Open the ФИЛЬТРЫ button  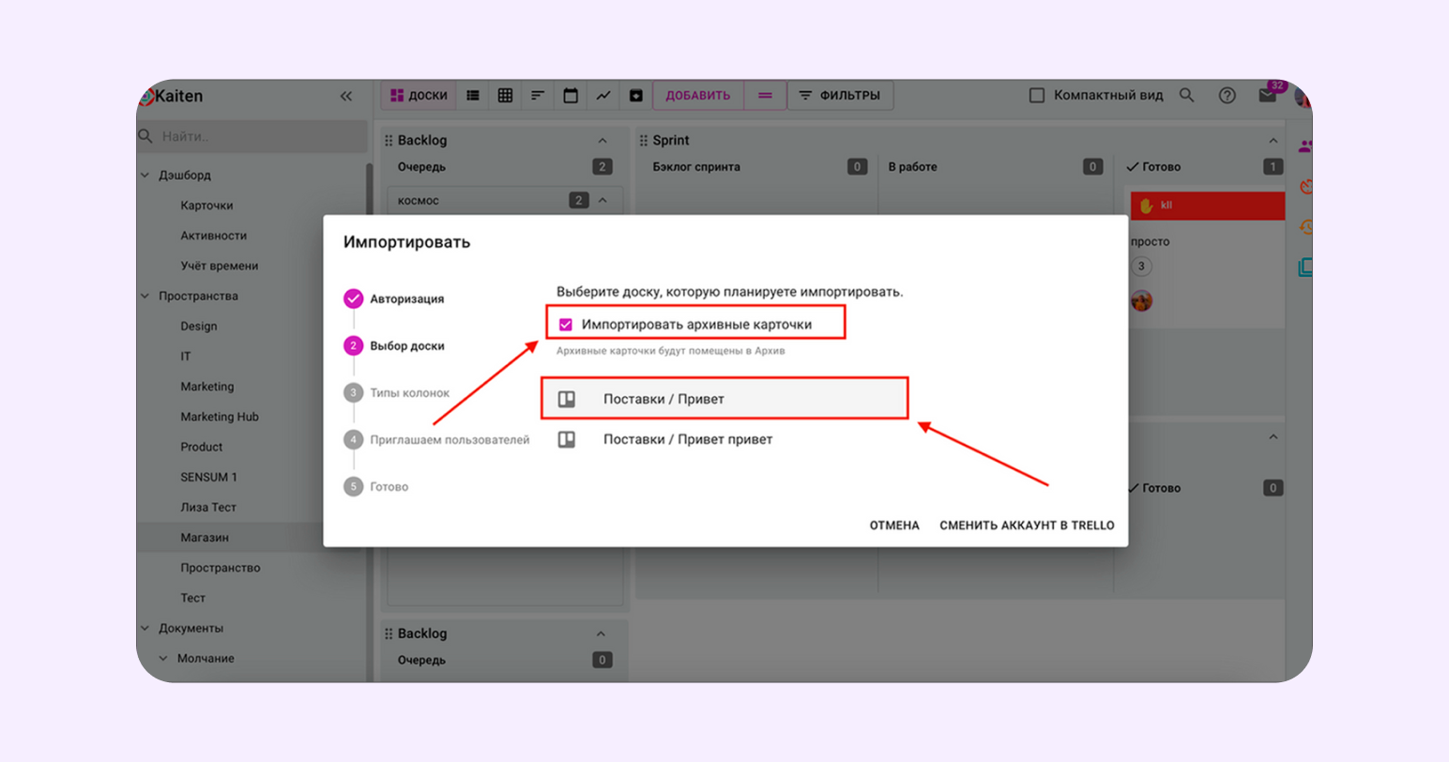pos(840,95)
